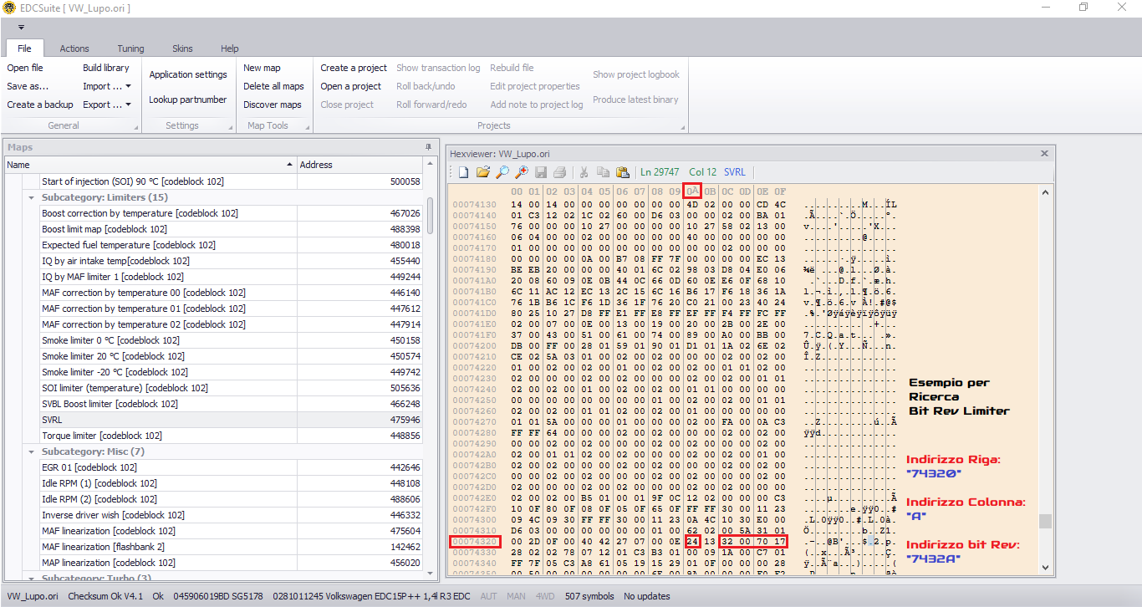Collapse Subcategory: Misc group
The width and height of the screenshot is (1142, 607).
[31, 451]
